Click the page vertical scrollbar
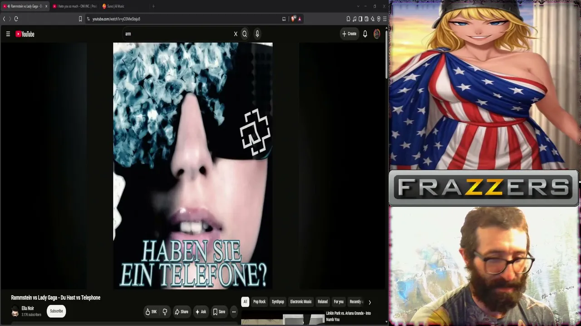The image size is (581, 326). [386, 54]
